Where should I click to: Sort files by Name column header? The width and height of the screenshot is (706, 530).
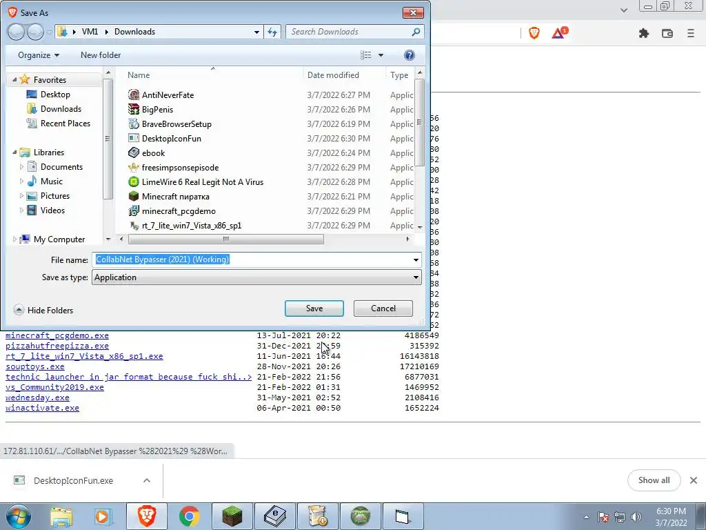139,75
